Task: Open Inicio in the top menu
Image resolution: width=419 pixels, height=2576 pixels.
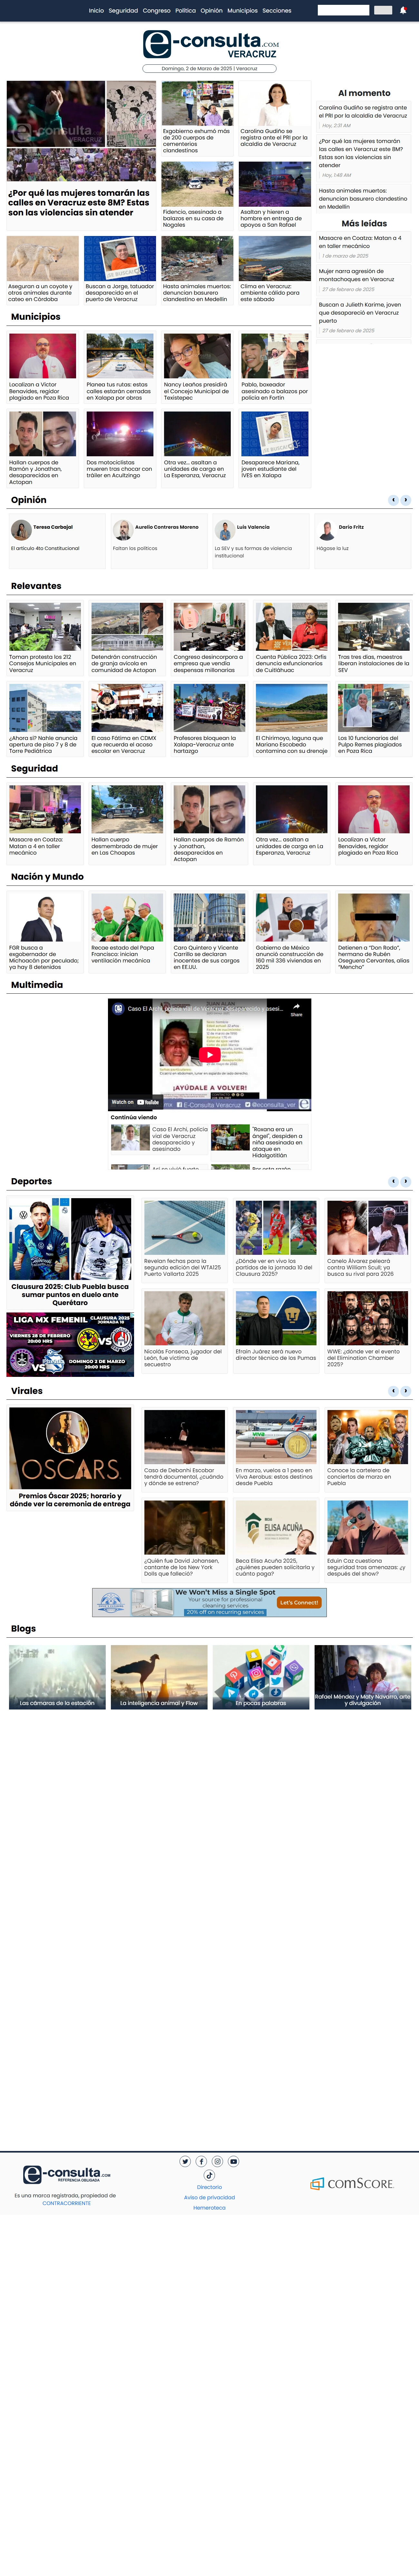Action: [96, 11]
